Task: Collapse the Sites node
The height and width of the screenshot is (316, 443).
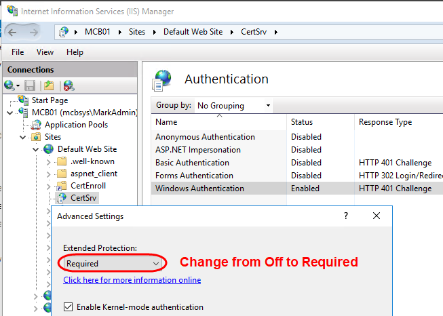Action: [23, 138]
